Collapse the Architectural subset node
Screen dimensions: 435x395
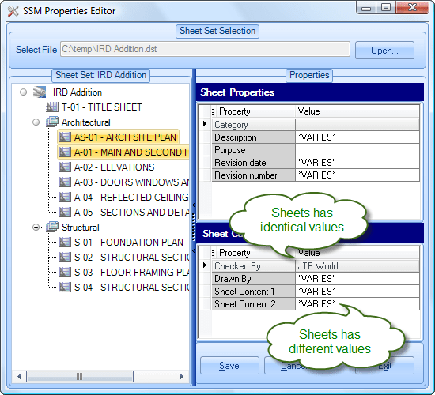[36, 122]
